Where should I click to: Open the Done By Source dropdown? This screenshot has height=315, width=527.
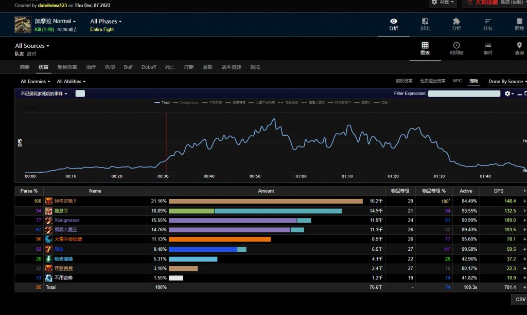click(507, 82)
